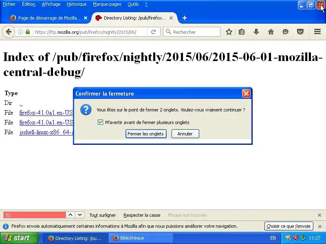Viewport: 326px width, 244px height.
Task: Select the Directory Listing tab
Action: 134,18
